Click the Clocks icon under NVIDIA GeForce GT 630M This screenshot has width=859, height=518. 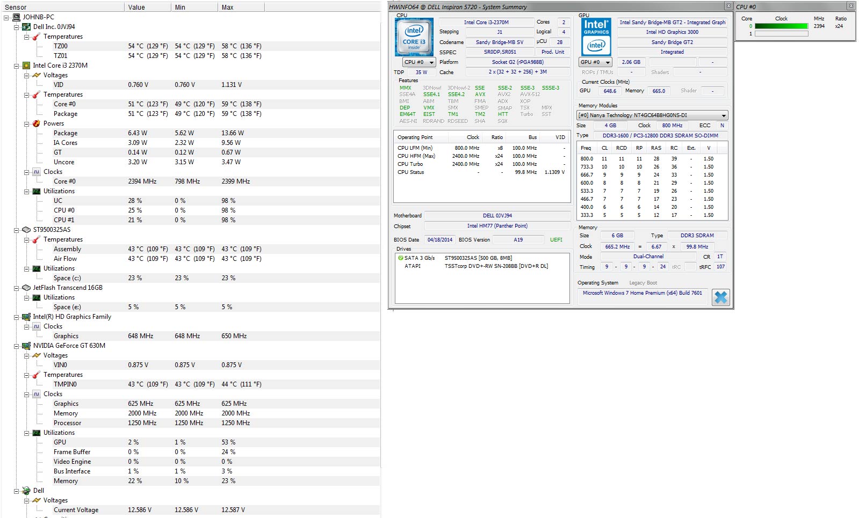tap(36, 394)
